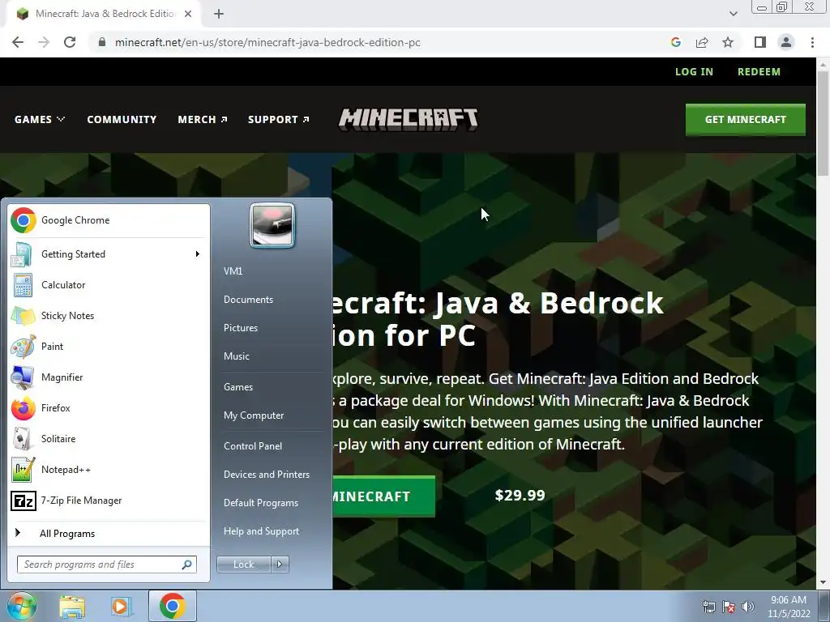Click the Getting Started program icon

click(22, 254)
